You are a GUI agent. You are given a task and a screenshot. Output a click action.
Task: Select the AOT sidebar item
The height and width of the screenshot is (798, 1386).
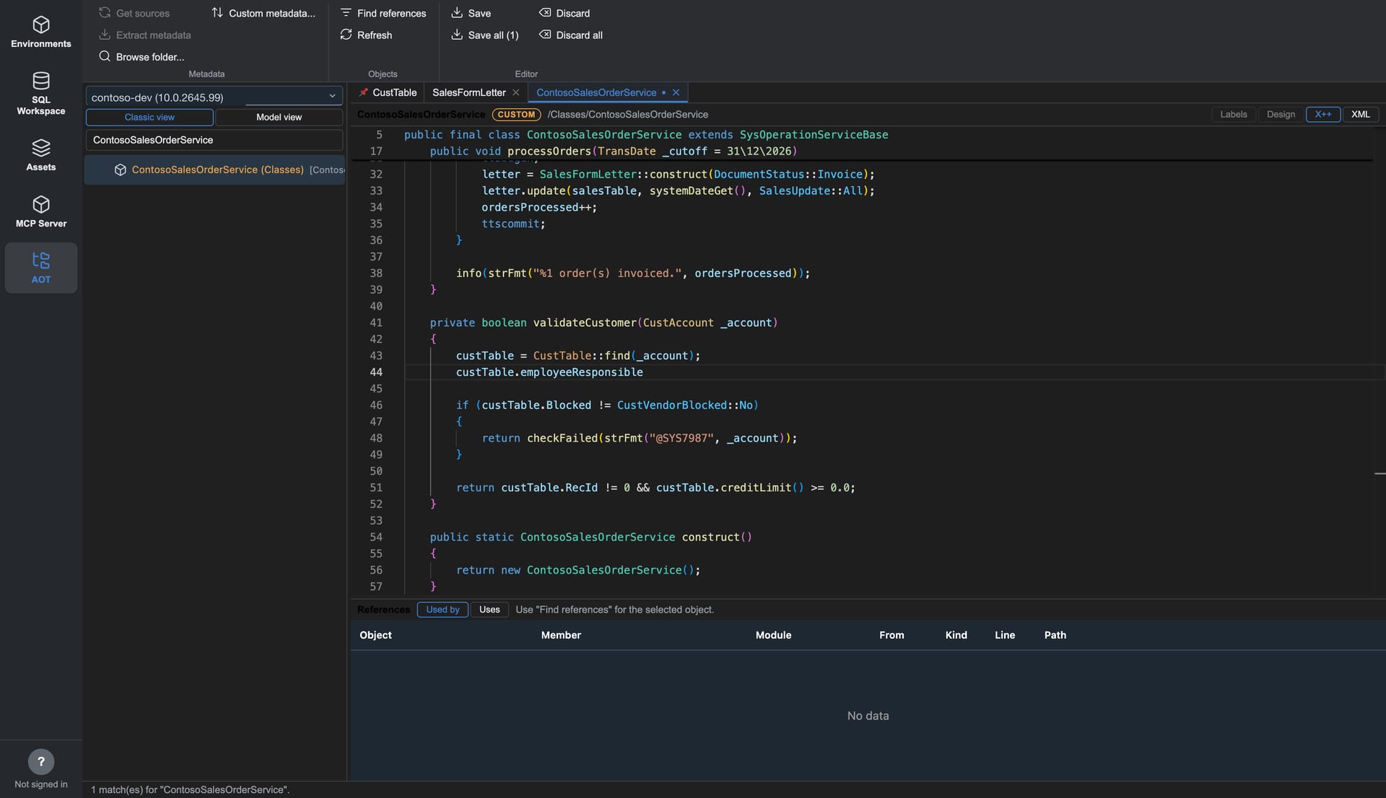(x=41, y=268)
